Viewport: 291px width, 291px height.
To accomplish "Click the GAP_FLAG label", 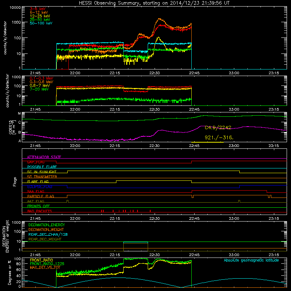I will pyautogui.click(x=36, y=162).
